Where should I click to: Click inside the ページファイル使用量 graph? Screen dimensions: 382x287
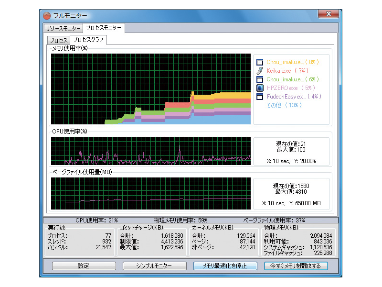[x=150, y=193]
